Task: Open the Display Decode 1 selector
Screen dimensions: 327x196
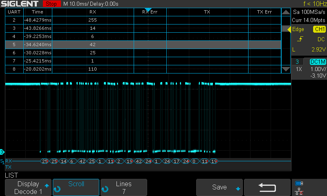Action: pyautogui.click(x=28, y=187)
